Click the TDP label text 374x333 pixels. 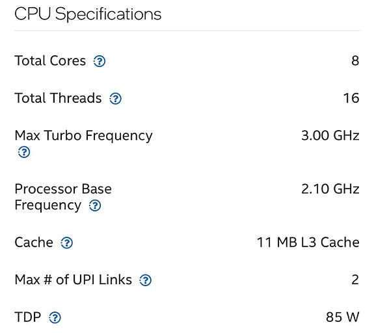28,317
